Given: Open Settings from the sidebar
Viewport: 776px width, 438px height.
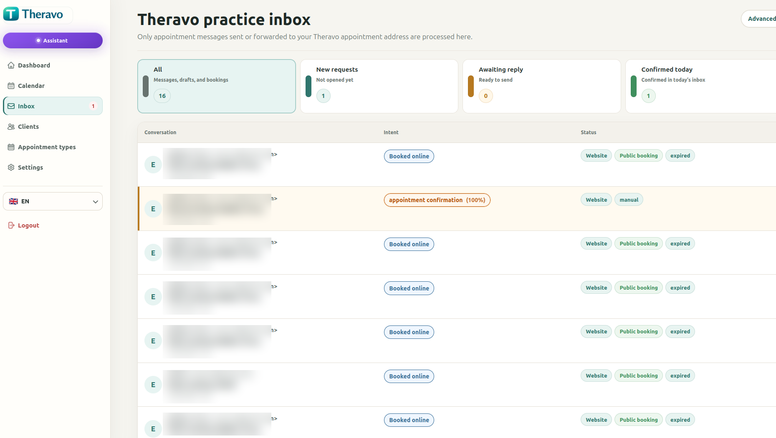Looking at the screenshot, I should [x=53, y=168].
